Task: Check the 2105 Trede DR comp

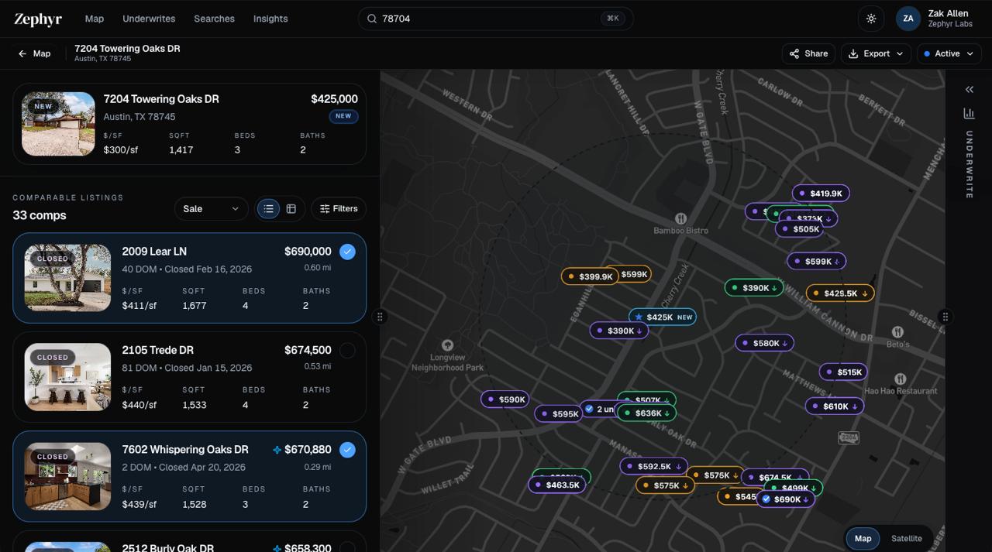Action: tap(347, 351)
